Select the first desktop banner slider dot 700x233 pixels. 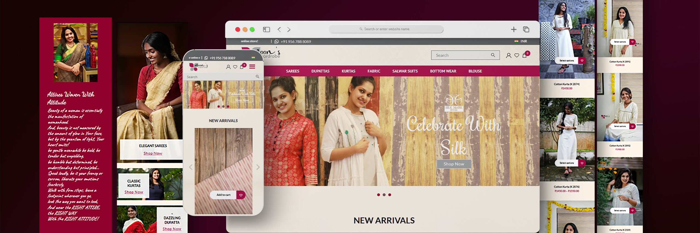[x=378, y=195]
